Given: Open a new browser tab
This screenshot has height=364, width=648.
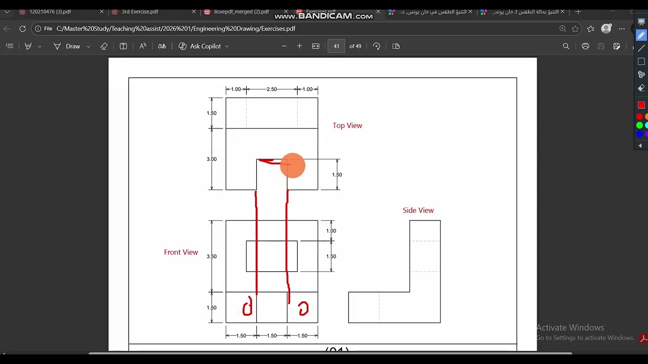Looking at the screenshot, I should click(578, 12).
